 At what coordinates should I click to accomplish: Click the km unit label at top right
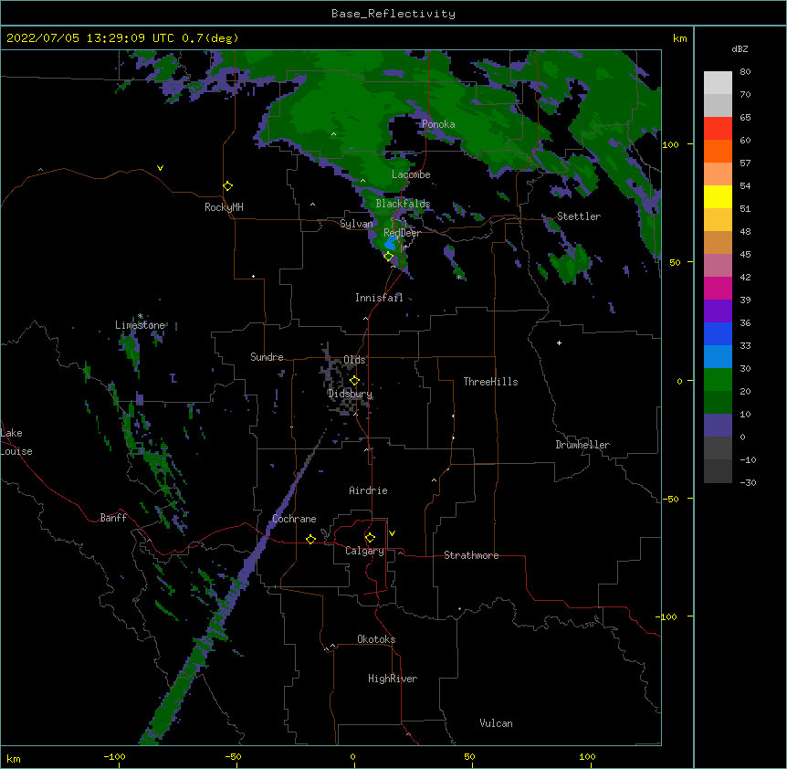680,38
